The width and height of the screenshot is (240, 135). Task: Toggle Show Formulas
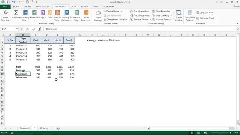tap(161, 11)
